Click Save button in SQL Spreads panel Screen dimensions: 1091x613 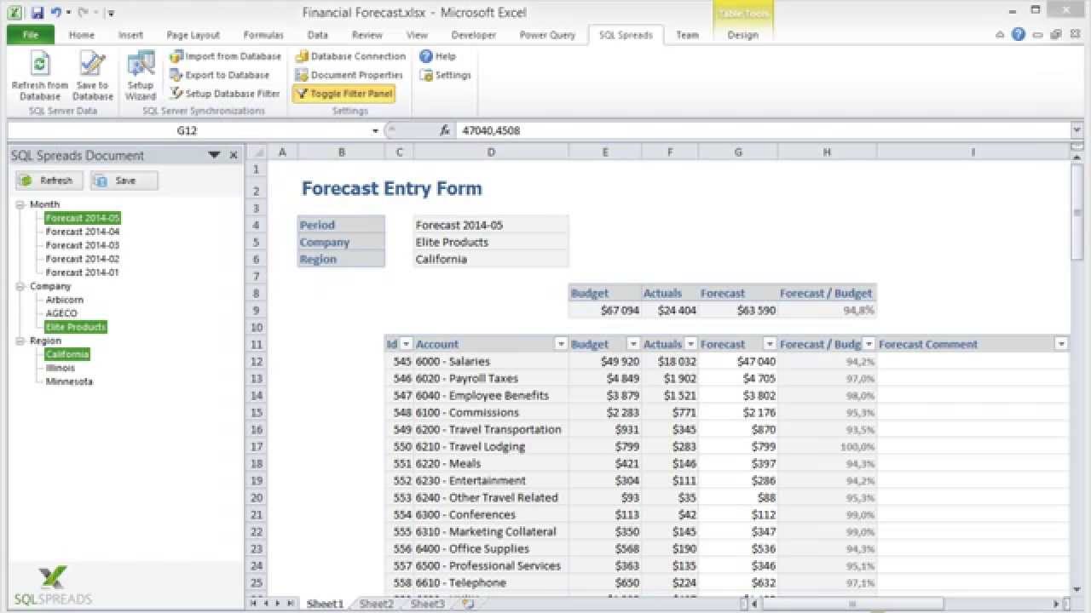point(124,180)
